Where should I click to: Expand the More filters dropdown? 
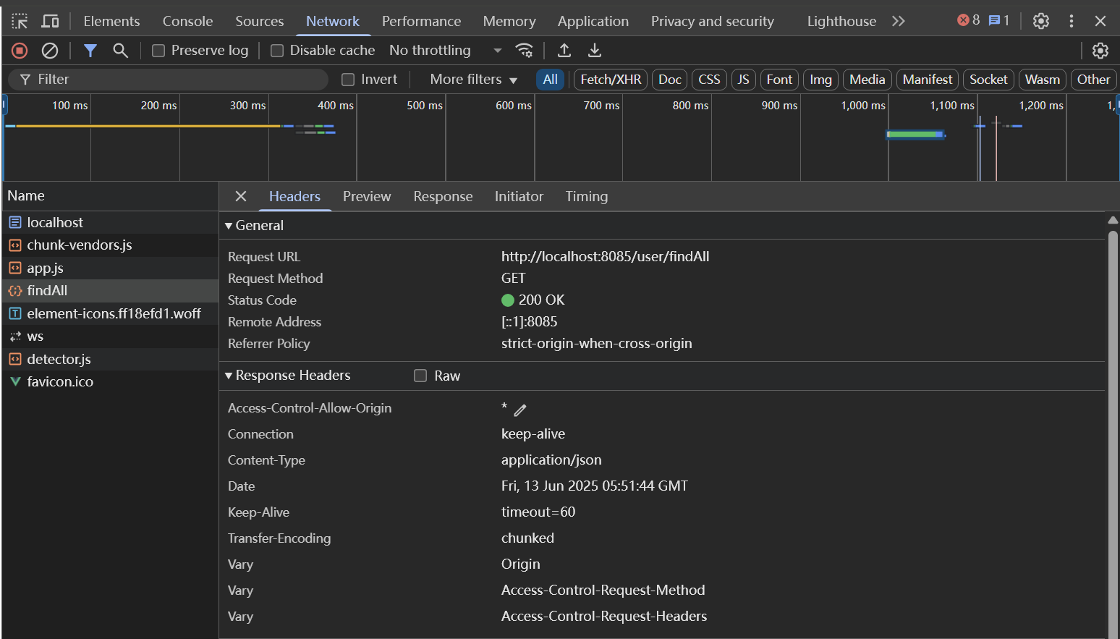click(473, 80)
